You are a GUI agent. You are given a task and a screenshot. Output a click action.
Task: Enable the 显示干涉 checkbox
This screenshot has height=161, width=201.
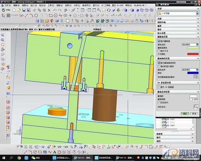click(159, 51)
